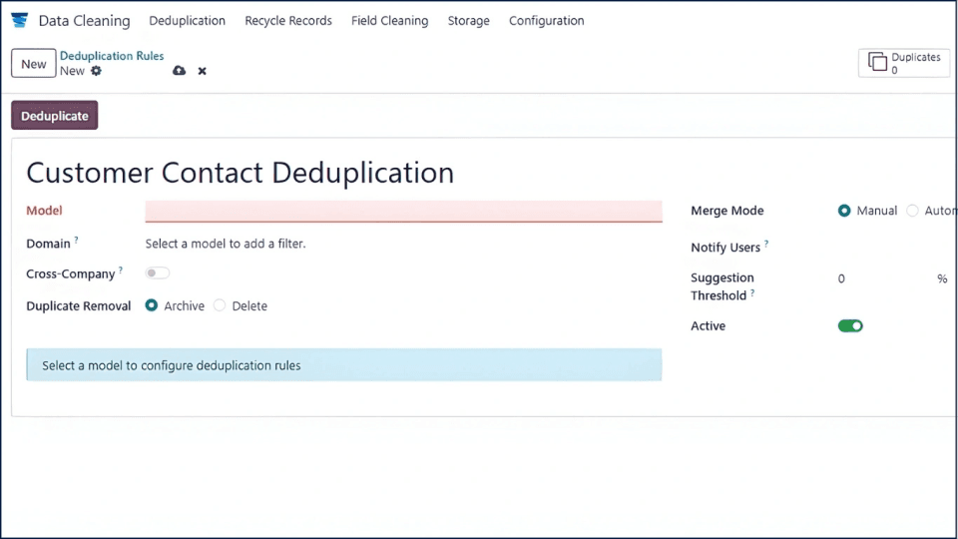Click the Suggestion Threshold label
Screen dimensions: 958x539
tap(722, 286)
